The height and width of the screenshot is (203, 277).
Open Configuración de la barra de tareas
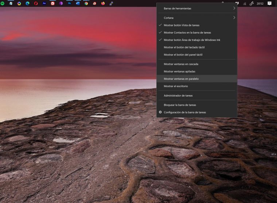185,112
